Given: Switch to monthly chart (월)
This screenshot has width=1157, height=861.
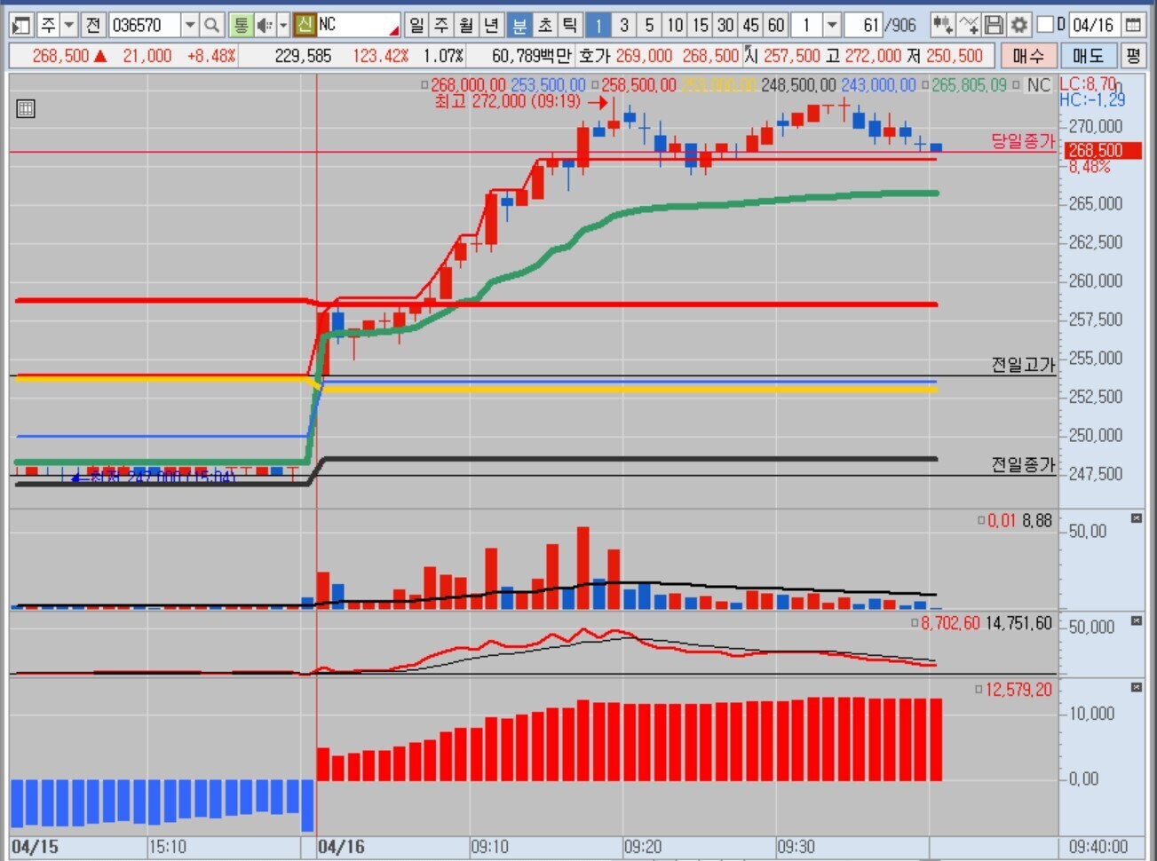Looking at the screenshot, I should coord(467,25).
